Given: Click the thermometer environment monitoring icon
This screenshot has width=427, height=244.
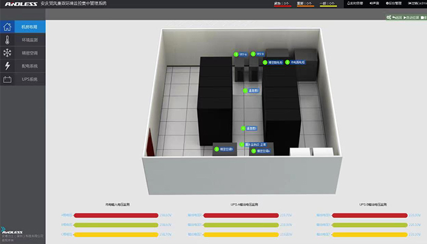Looking at the screenshot, I should click(7, 40).
